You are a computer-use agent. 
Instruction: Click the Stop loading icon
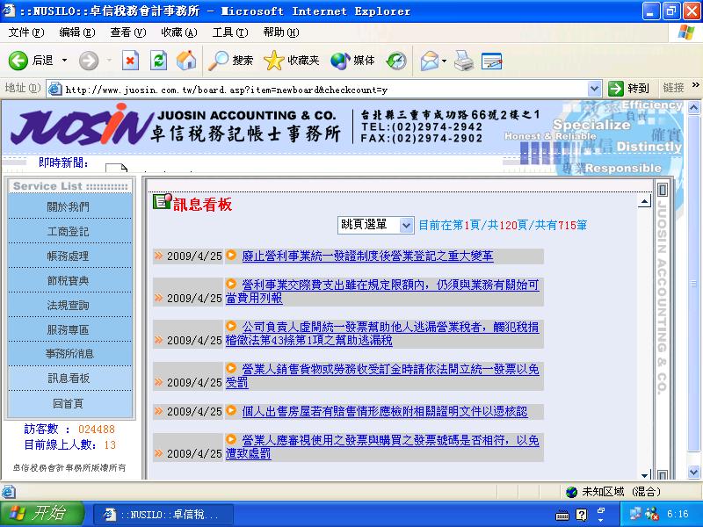click(x=130, y=61)
